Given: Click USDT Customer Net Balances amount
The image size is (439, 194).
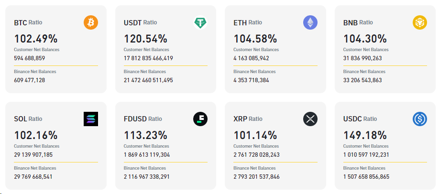Looking at the screenshot, I should (148, 58).
